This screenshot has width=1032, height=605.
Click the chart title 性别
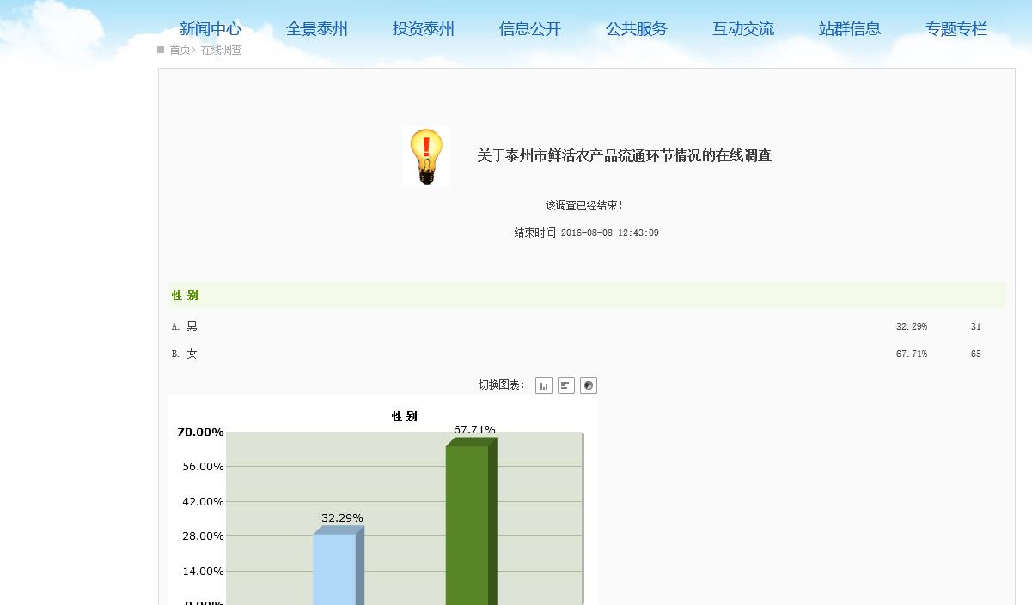(405, 416)
